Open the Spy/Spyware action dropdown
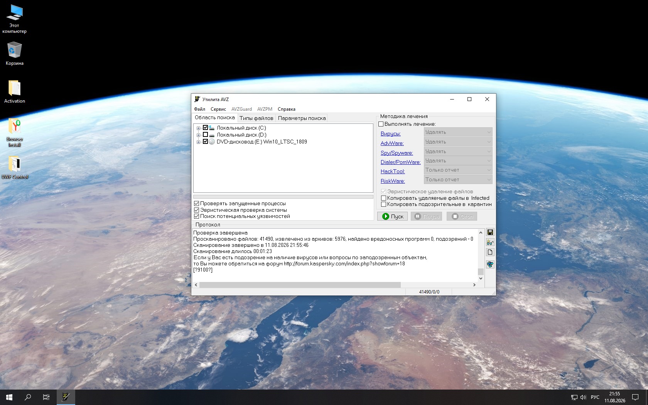 click(458, 151)
